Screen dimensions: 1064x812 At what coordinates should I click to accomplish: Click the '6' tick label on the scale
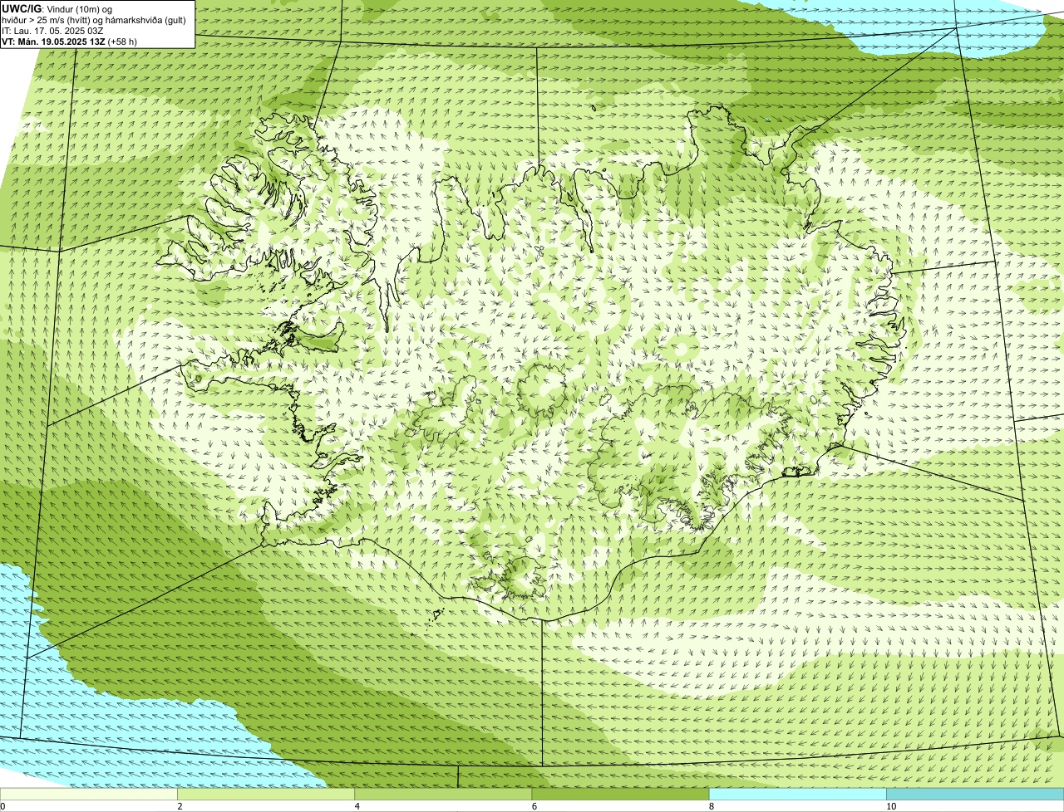click(534, 806)
